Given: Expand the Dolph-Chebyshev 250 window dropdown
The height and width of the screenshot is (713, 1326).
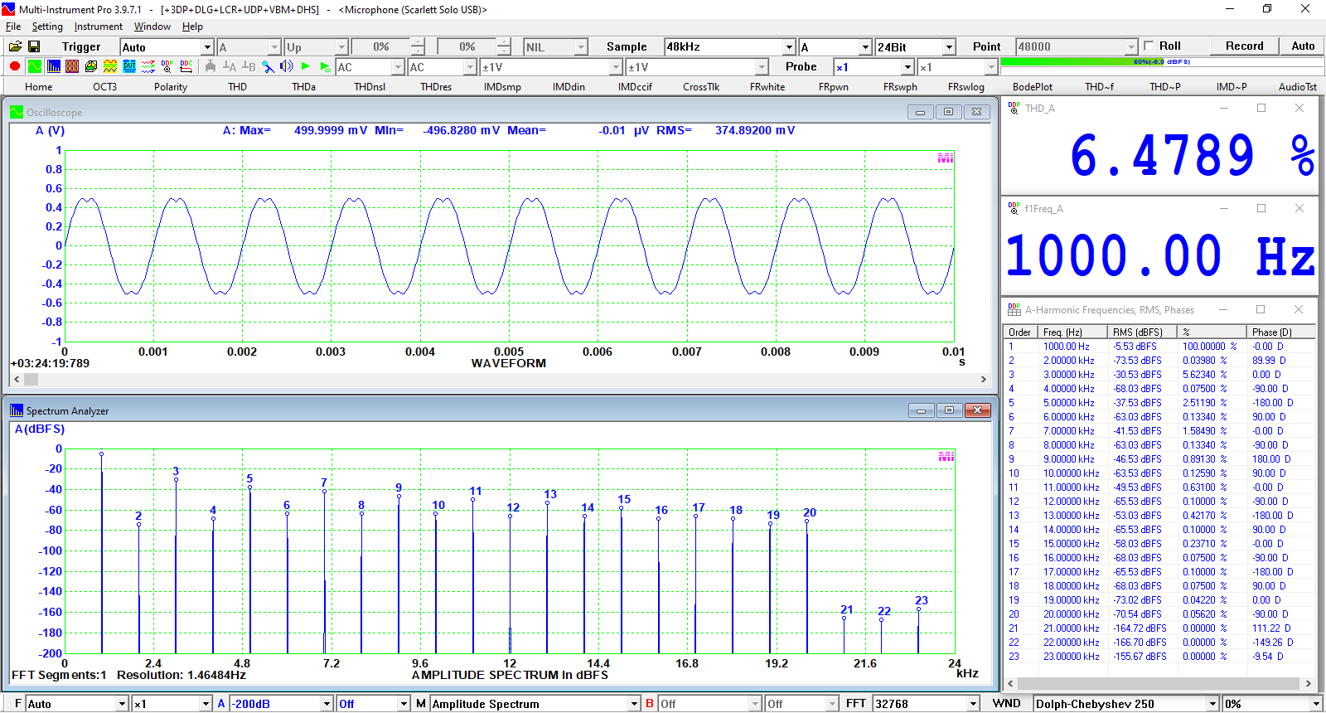Looking at the screenshot, I should (x=1212, y=704).
